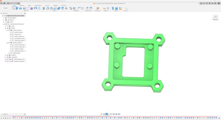Viewport: 221px width, 120px height.
Task: Switch to the SURFACE tab
Action: [x=22, y=5]
